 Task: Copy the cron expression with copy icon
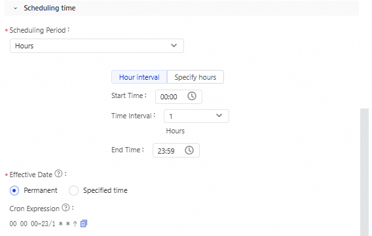coord(84,223)
